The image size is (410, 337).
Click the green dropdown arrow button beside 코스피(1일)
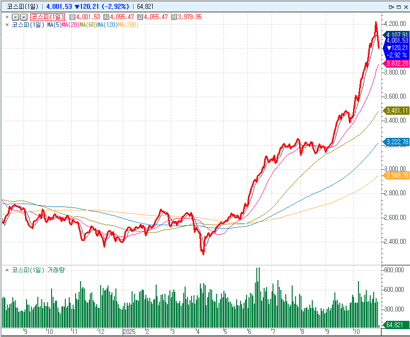(x=15, y=17)
